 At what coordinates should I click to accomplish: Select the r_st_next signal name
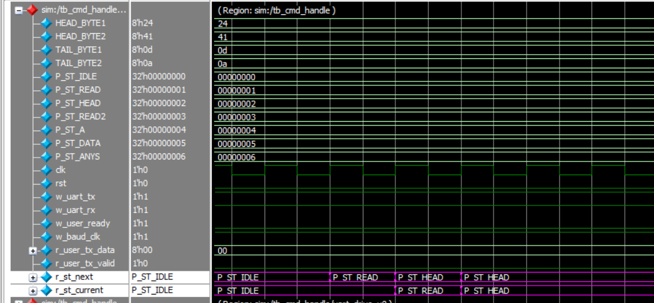click(x=74, y=277)
